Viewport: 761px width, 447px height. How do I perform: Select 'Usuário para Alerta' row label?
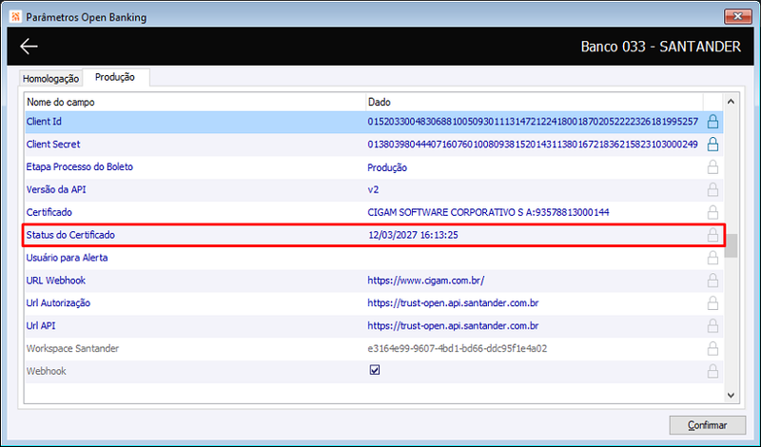coord(67,258)
